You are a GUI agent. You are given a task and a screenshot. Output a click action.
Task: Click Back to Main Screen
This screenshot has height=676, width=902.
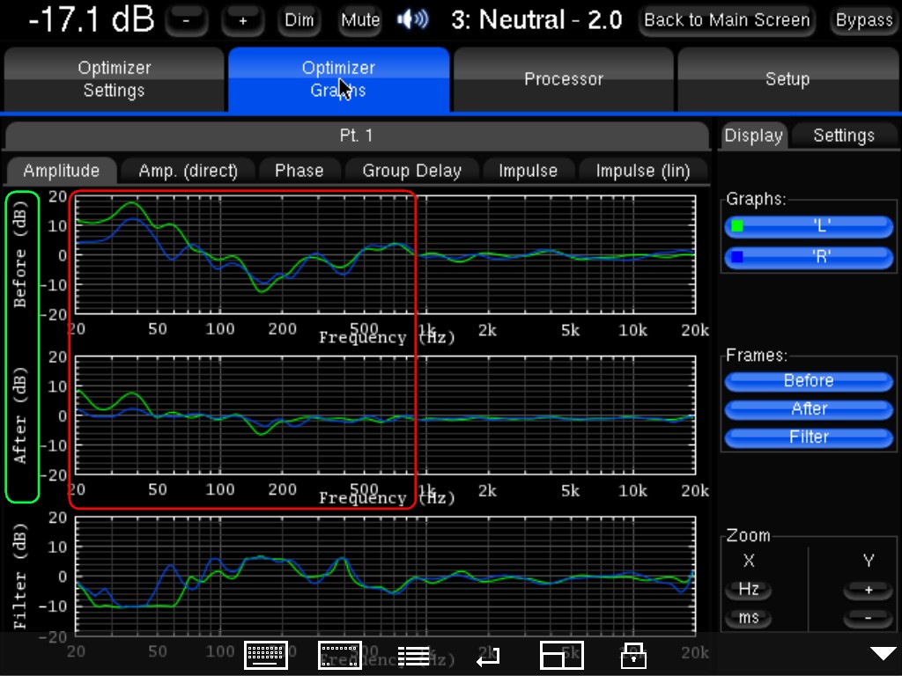pos(727,20)
